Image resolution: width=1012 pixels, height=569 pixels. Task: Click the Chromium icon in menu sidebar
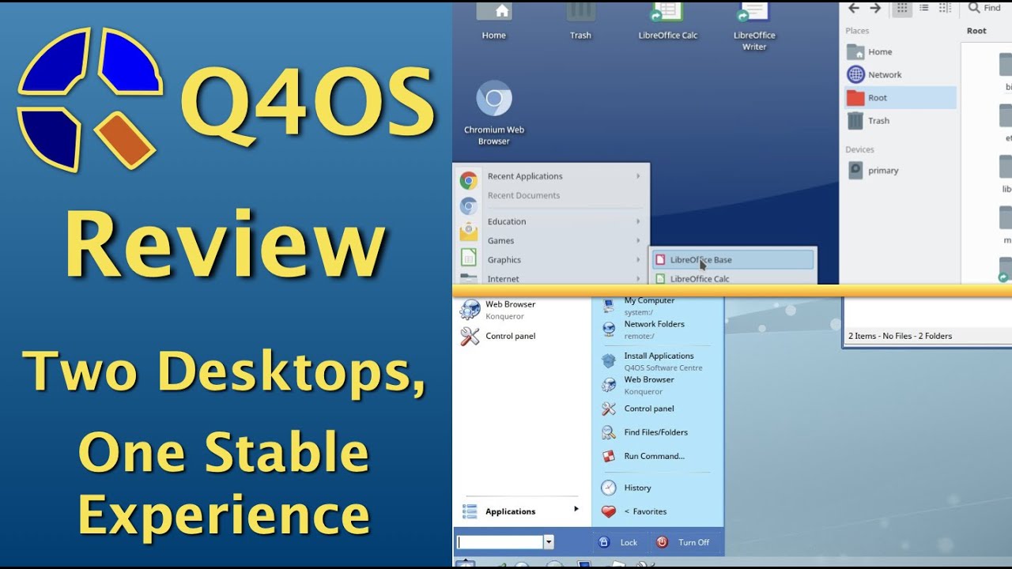click(469, 206)
